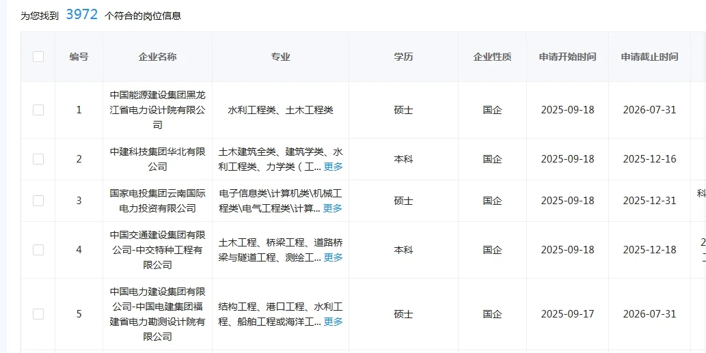Screen dimensions: 706x353
Task: Click the 申请开始时间 column header
Action: (x=568, y=57)
